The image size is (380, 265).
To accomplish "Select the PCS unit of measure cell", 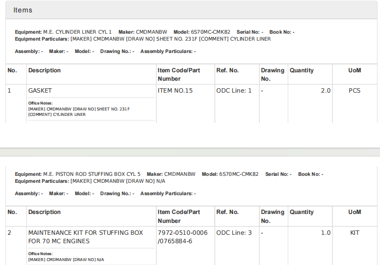I will tap(354, 91).
